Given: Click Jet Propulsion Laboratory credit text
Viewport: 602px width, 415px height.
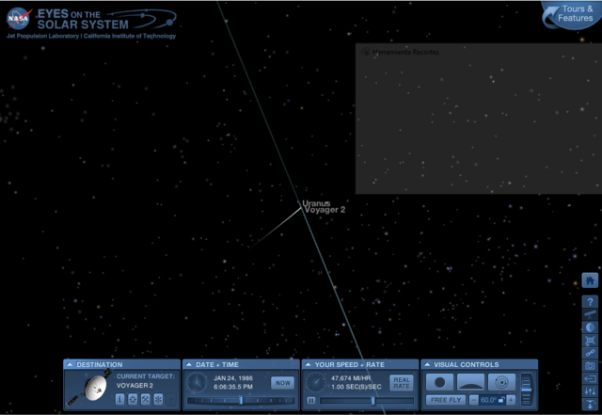Looking at the screenshot, I should (x=42, y=36).
